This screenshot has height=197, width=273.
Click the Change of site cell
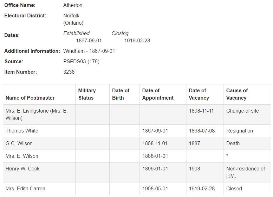(247, 114)
